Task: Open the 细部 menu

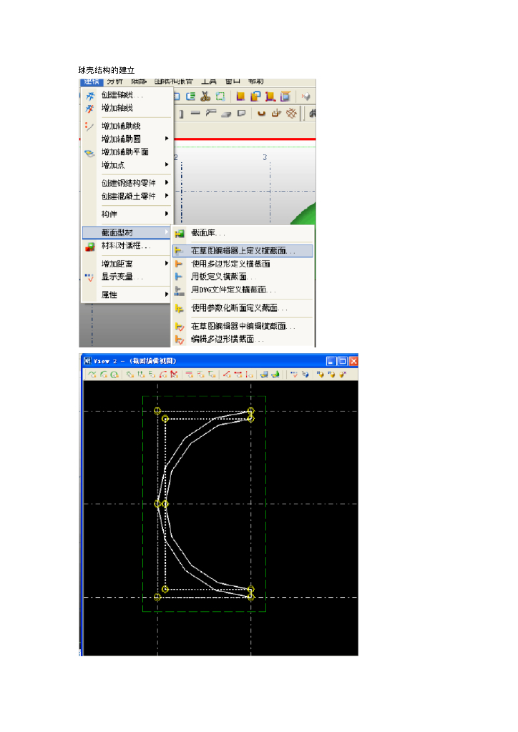Action: [139, 81]
